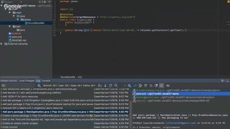Open the Date filter dropdown
The image size is (230, 129).
tap(76, 86)
